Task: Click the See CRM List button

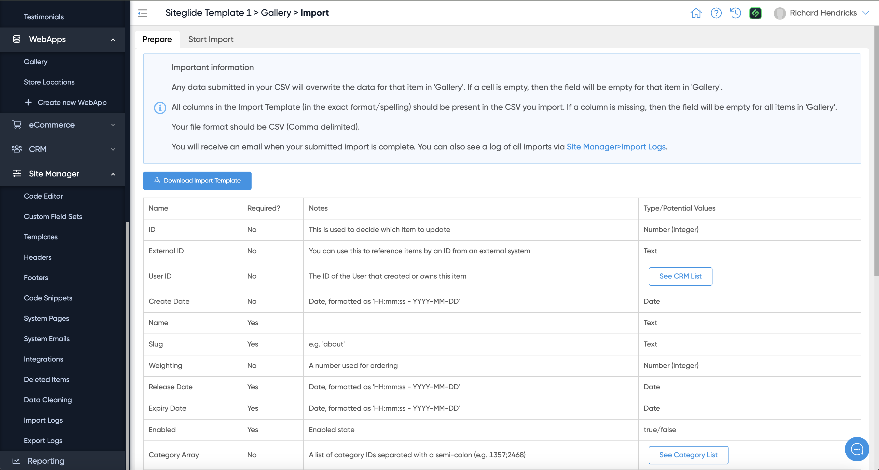Action: [680, 276]
